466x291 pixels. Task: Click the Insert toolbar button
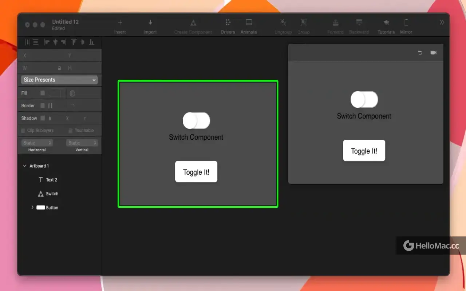120,27
